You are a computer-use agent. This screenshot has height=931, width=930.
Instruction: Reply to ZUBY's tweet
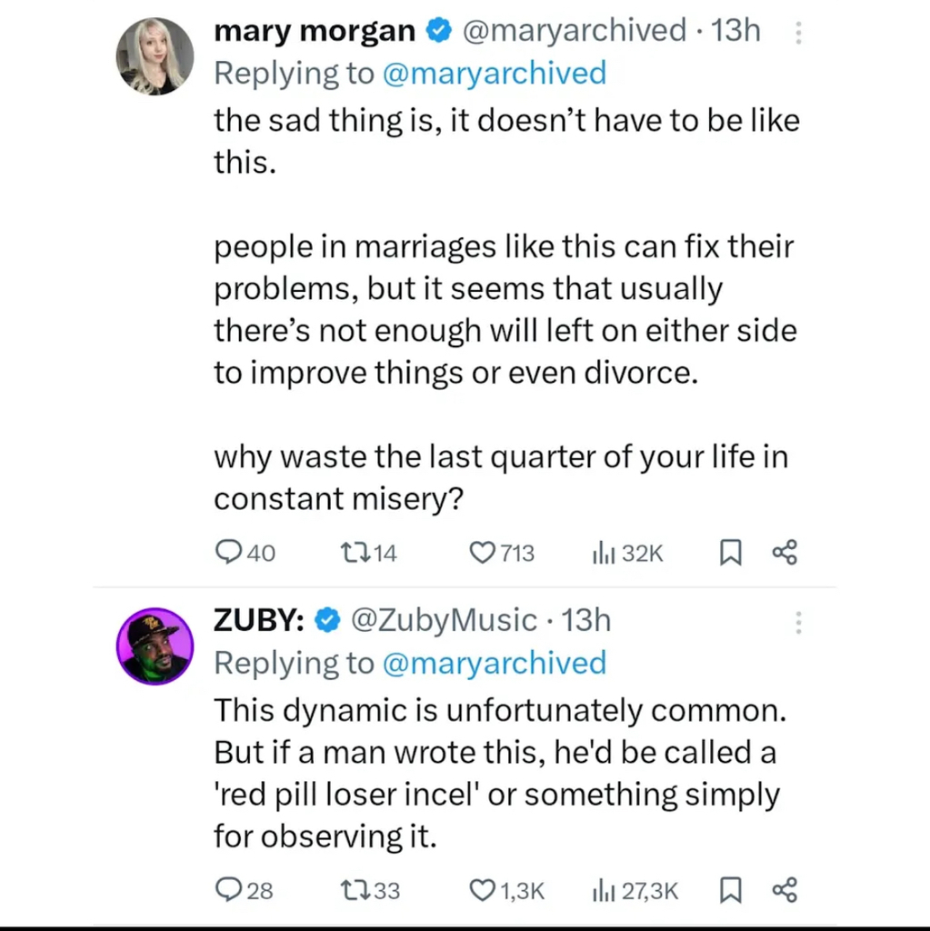click(x=228, y=889)
